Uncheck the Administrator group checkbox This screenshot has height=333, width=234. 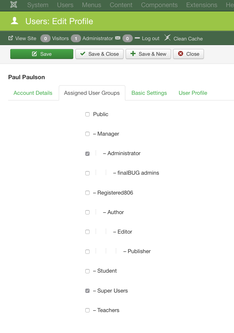[87, 154]
